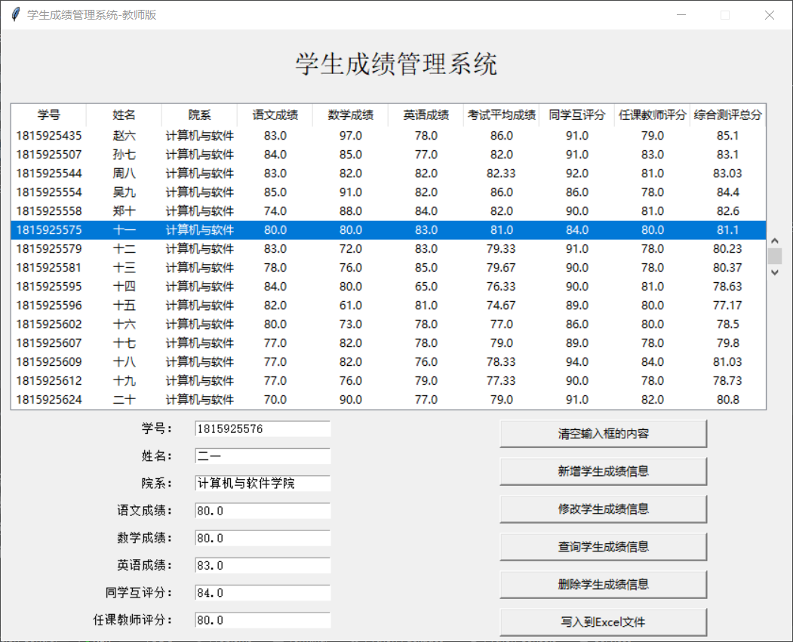Click the 语文成绩 input field
The image size is (793, 642).
[263, 511]
